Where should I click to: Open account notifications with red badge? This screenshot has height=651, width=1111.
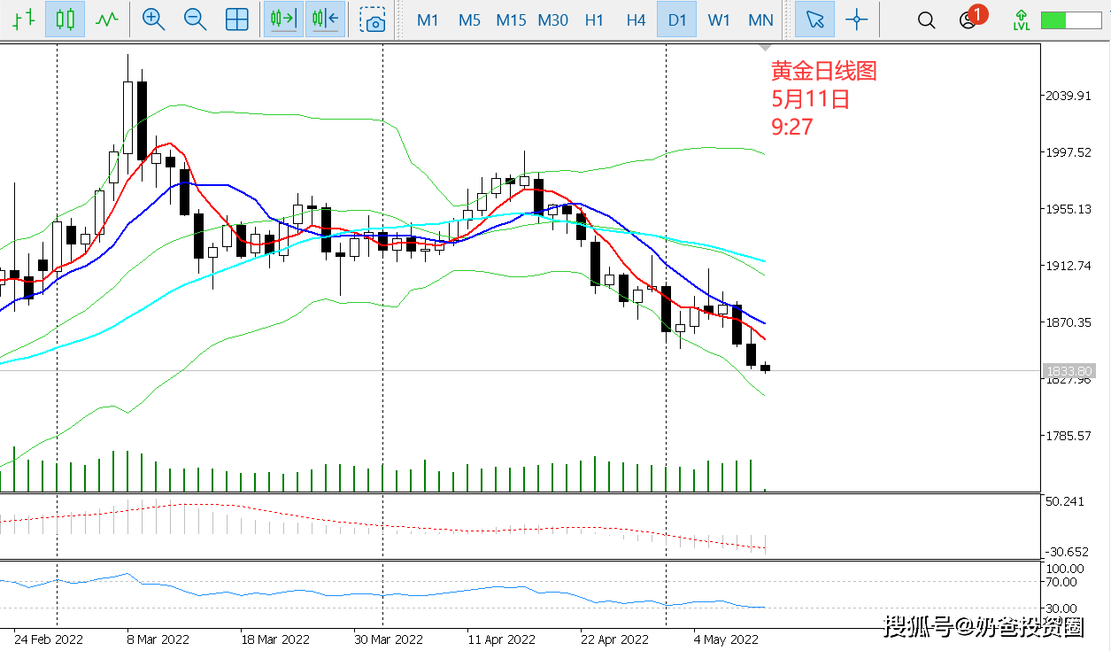pyautogui.click(x=971, y=18)
